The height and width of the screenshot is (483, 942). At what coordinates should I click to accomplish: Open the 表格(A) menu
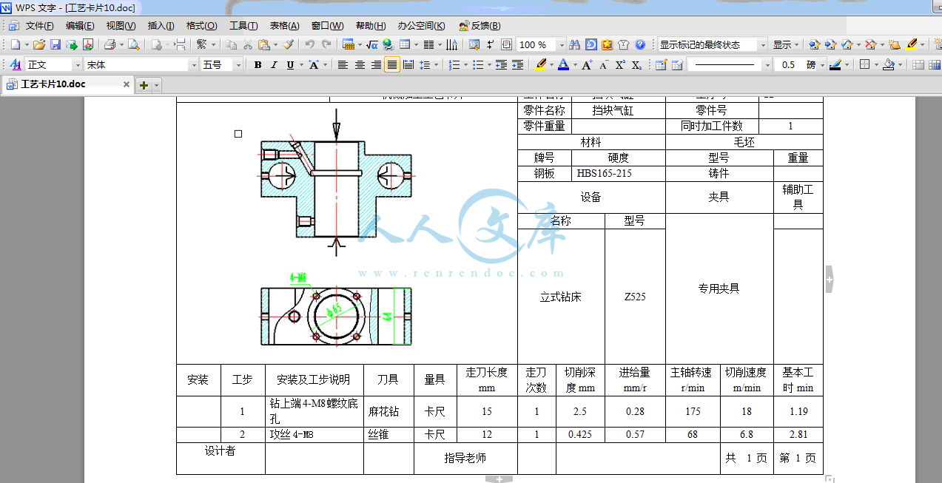point(284,25)
